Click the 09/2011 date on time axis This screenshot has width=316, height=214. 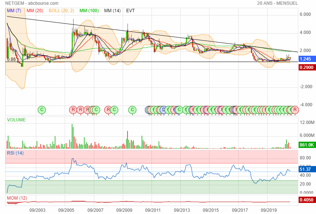pyautogui.click(x=153, y=210)
